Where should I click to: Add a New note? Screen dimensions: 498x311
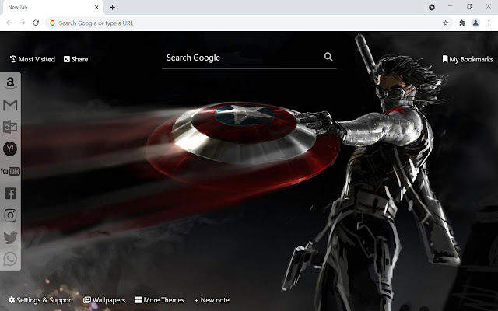[x=212, y=300]
